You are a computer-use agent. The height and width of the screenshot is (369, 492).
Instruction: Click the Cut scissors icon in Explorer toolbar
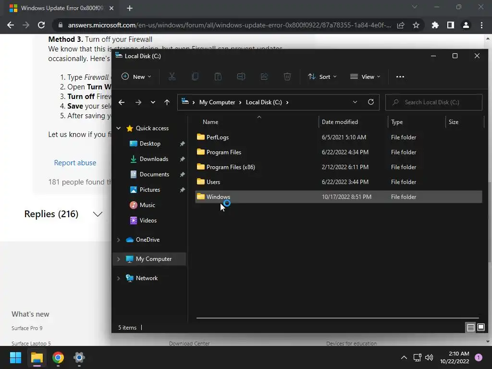coord(172,76)
